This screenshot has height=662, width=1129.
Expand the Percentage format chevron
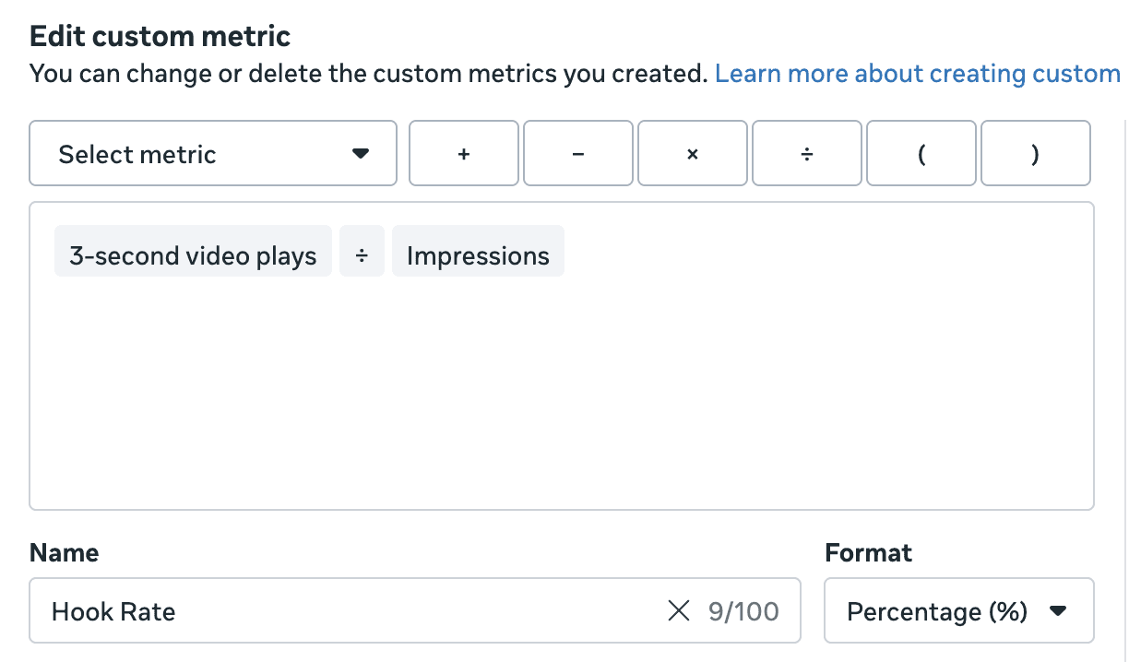[1059, 610]
